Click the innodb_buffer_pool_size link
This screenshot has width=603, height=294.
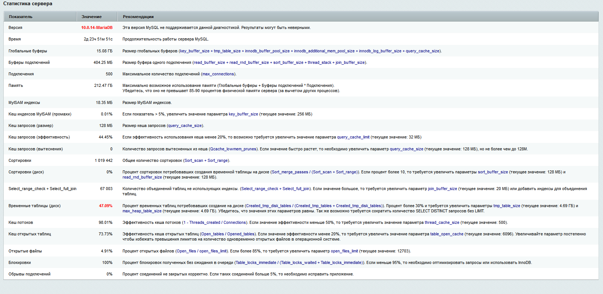point(267,51)
